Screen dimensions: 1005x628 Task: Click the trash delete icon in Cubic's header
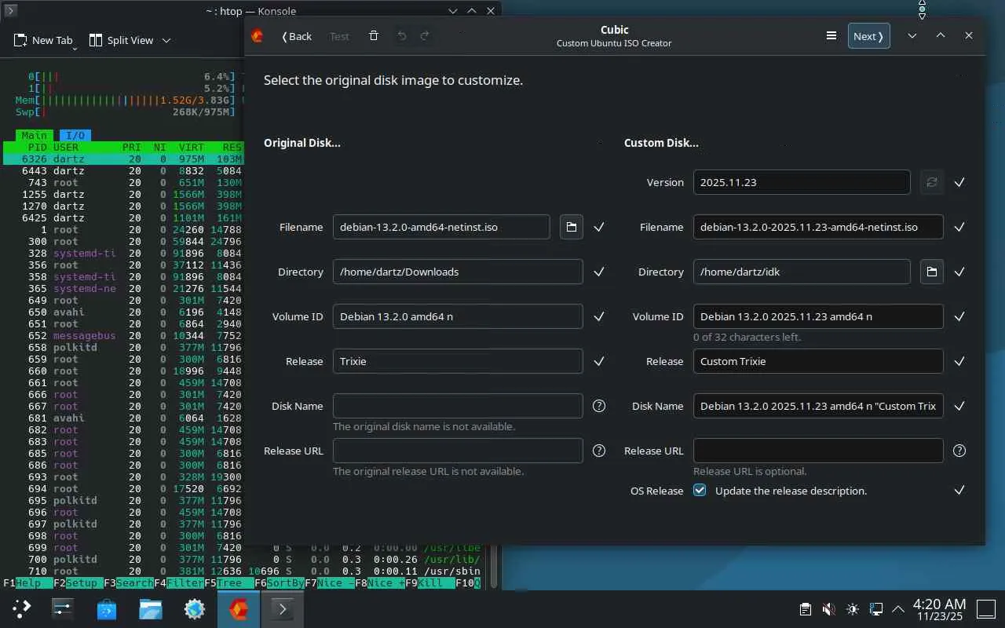pyautogui.click(x=374, y=36)
